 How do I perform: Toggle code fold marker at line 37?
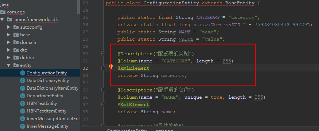coord(103,104)
